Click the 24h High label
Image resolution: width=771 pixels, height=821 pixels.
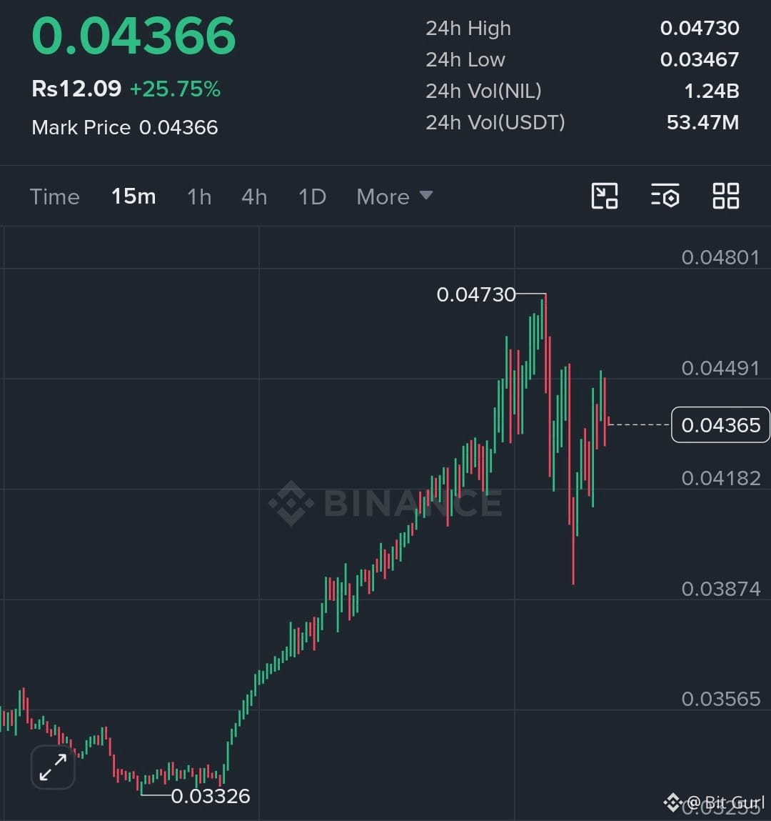click(468, 29)
